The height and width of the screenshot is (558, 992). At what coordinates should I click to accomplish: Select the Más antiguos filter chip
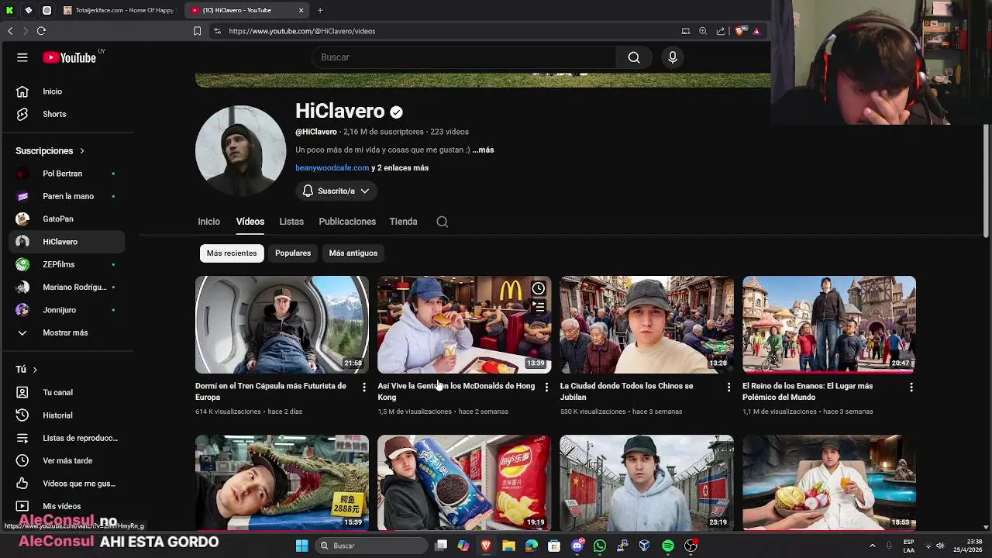pos(353,253)
